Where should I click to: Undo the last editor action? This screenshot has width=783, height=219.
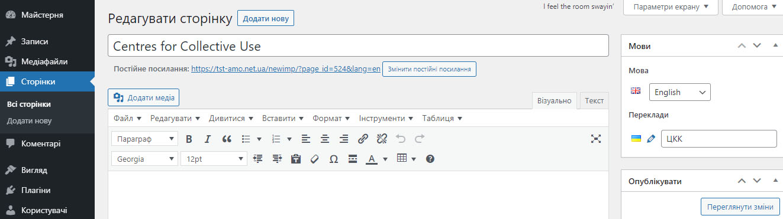401,139
